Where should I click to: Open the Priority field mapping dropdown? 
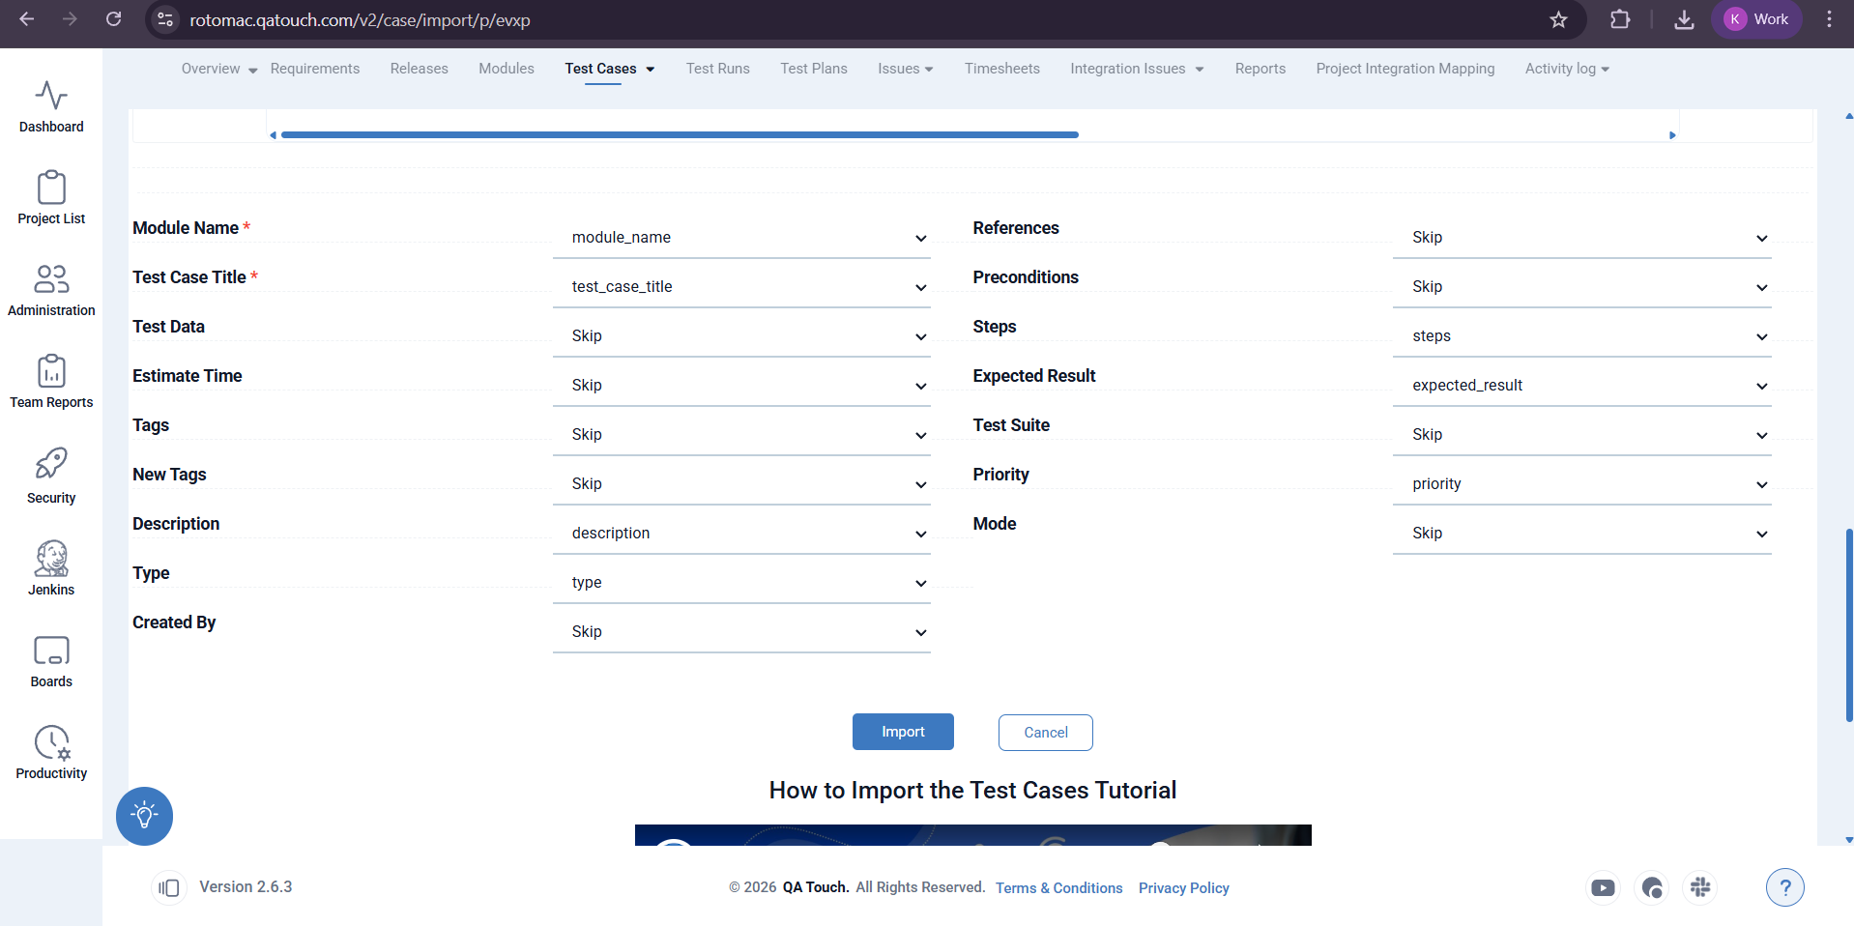(1581, 484)
